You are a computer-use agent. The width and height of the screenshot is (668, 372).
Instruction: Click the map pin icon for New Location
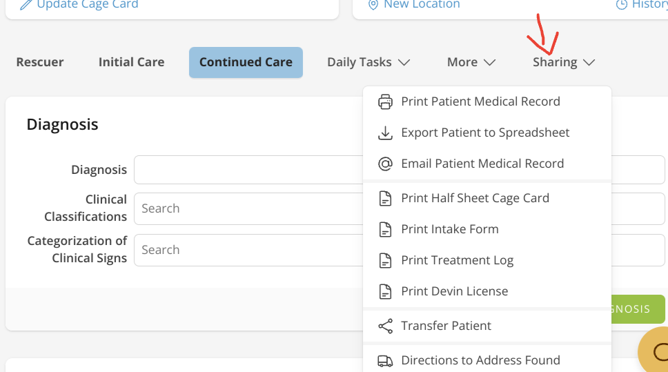pyautogui.click(x=373, y=5)
